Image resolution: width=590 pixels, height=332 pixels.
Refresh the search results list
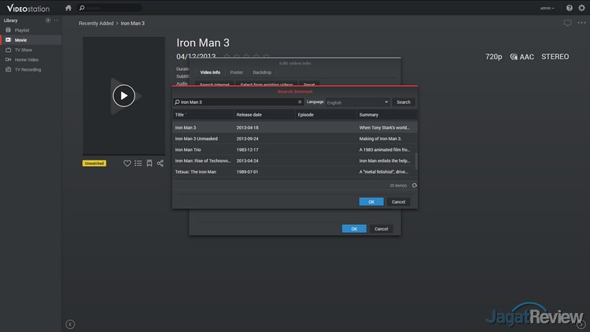(x=415, y=185)
